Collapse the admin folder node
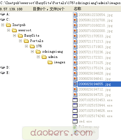 click(38, 57)
